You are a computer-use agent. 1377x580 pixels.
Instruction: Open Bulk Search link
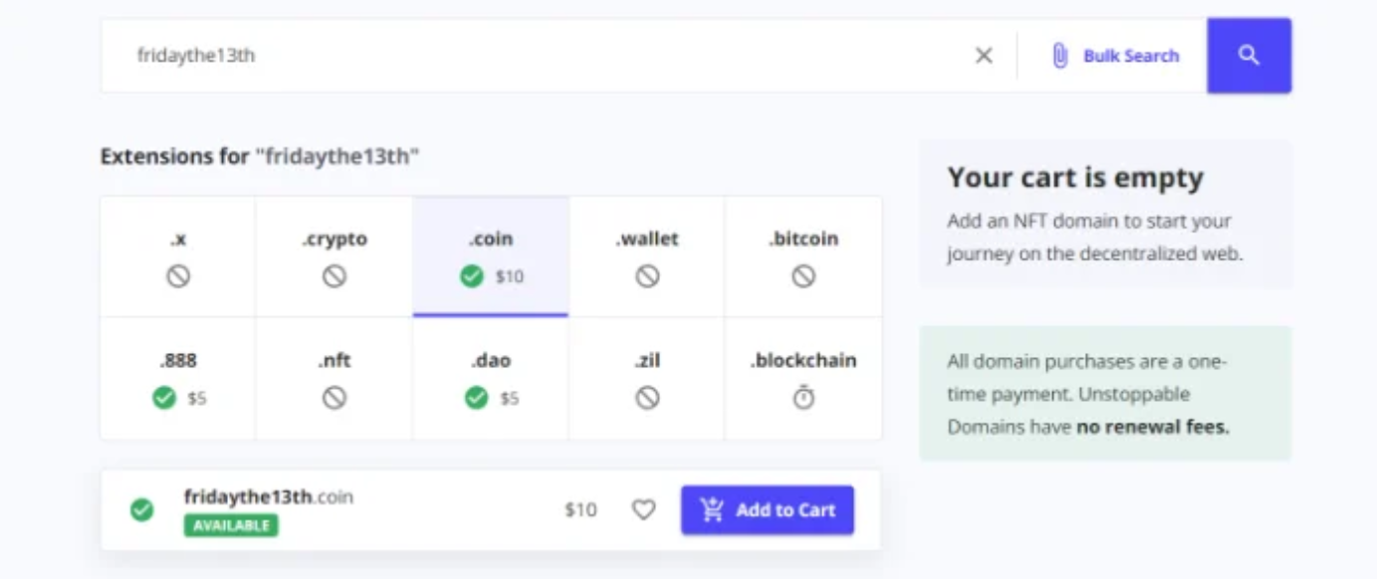[x=1131, y=56]
